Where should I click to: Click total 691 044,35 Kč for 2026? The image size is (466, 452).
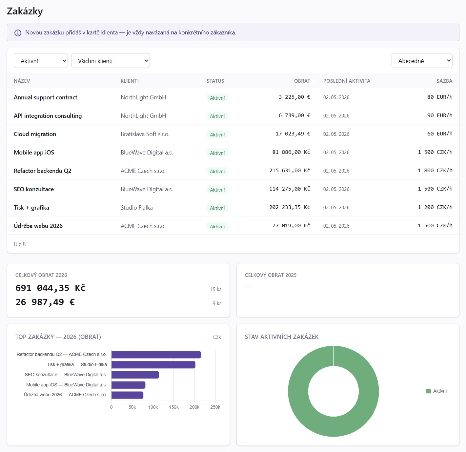pos(51,288)
